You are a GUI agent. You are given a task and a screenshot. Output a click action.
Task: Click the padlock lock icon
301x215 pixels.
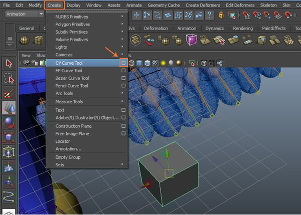tap(221, 15)
